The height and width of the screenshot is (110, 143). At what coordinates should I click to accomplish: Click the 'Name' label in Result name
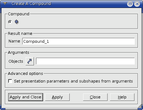pyautogui.click(x=14, y=41)
